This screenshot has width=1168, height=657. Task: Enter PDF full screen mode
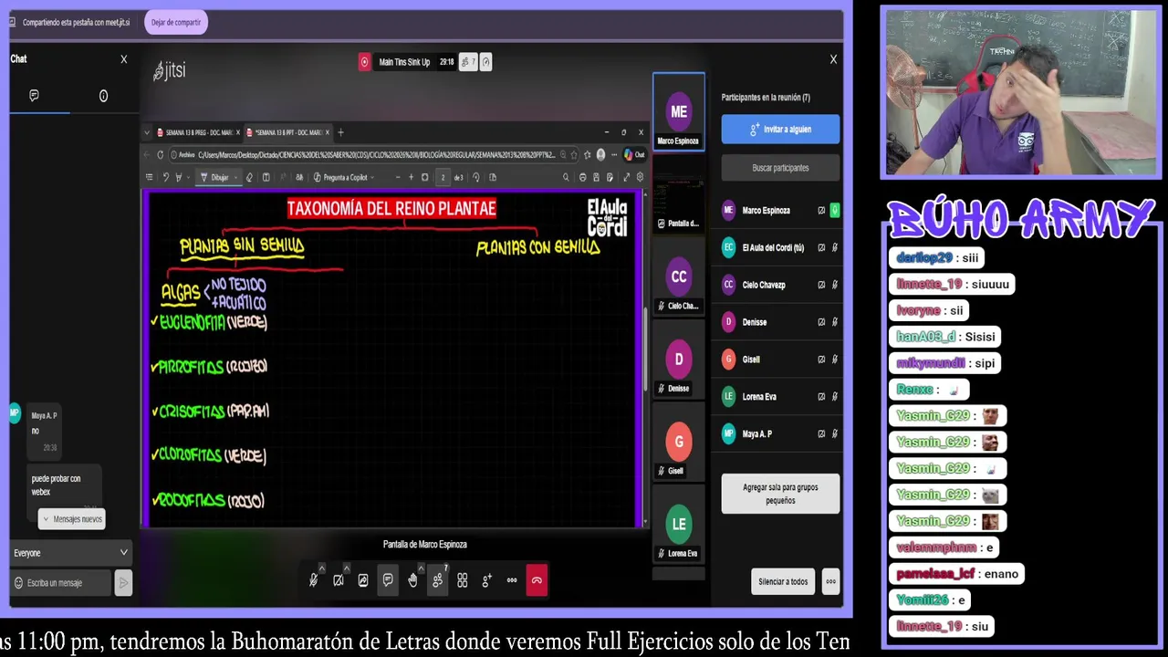coord(626,177)
